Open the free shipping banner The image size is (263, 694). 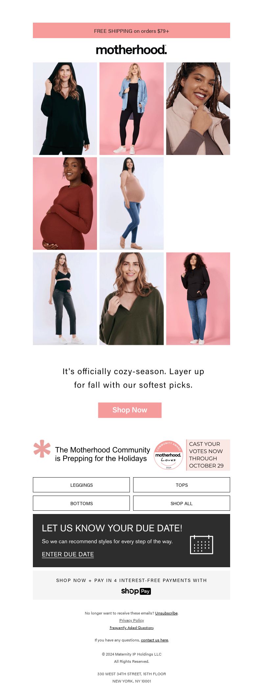131,31
